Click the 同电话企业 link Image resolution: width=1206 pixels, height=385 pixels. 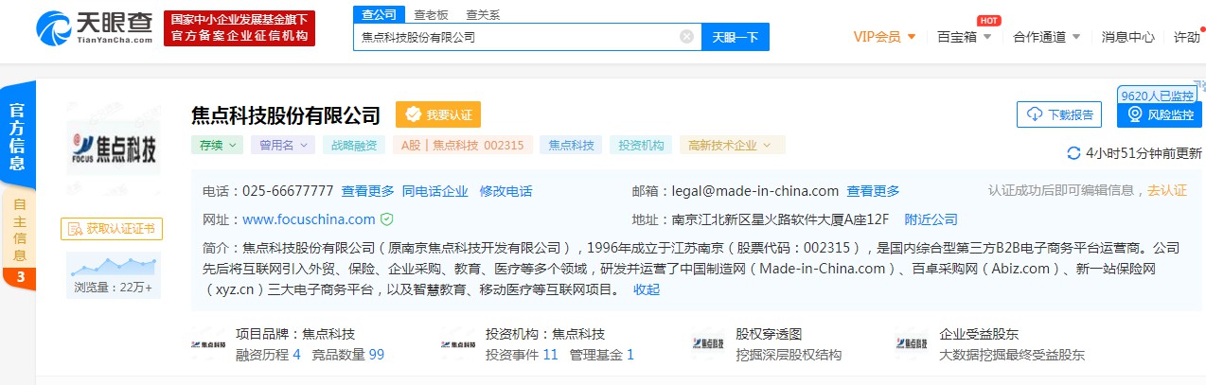tap(435, 191)
